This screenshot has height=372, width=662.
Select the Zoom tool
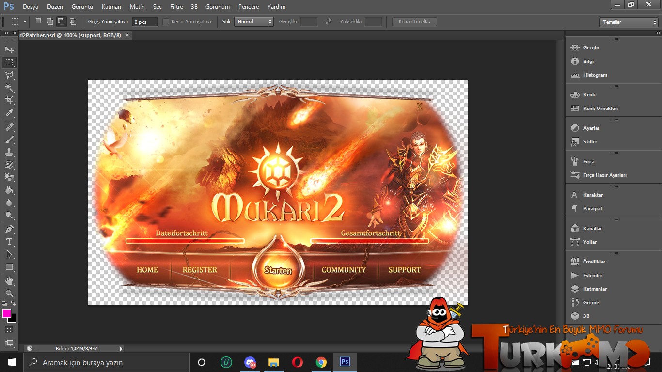(x=9, y=293)
